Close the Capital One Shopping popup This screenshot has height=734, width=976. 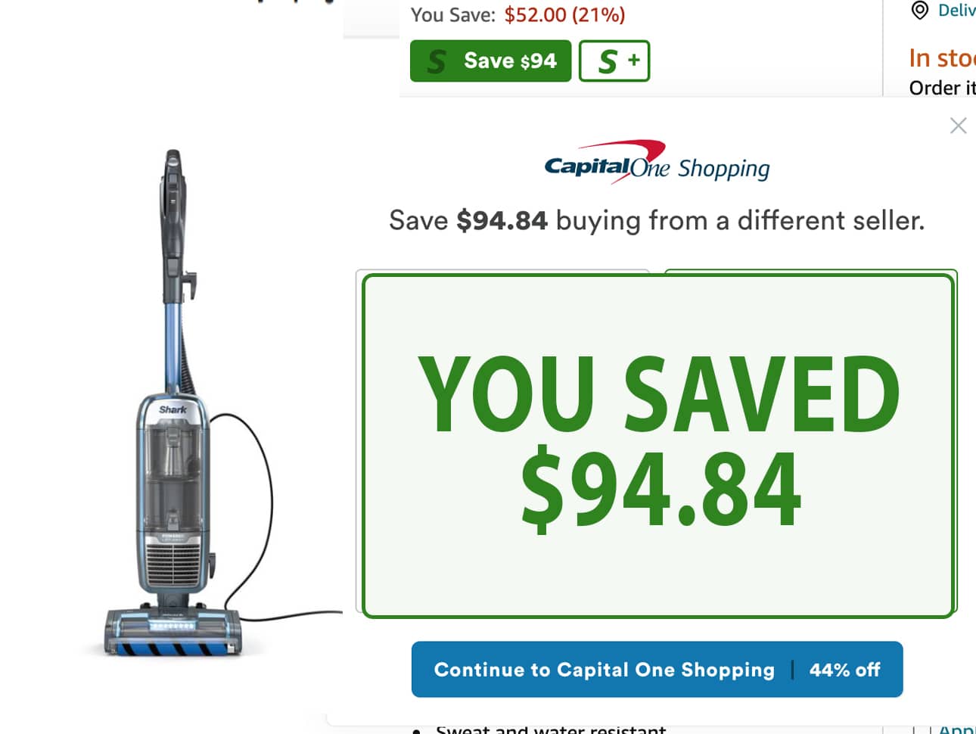[x=958, y=126]
